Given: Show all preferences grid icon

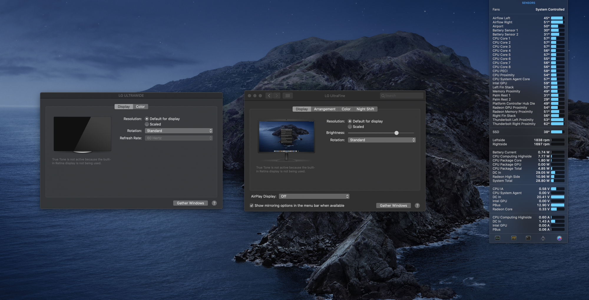Looking at the screenshot, I should click(x=288, y=95).
